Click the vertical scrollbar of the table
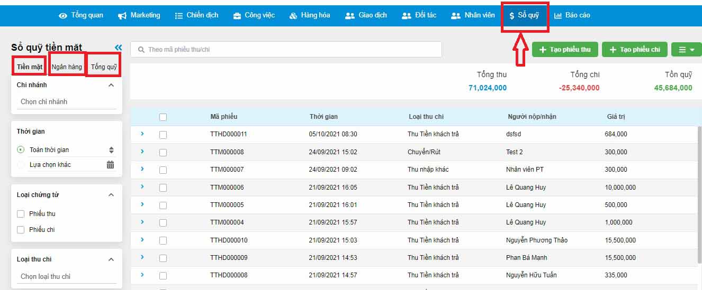The height and width of the screenshot is (290, 702). point(699,195)
